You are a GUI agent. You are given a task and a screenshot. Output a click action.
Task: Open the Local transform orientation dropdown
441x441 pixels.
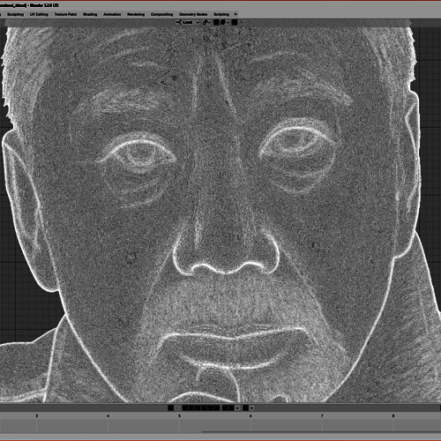188,22
